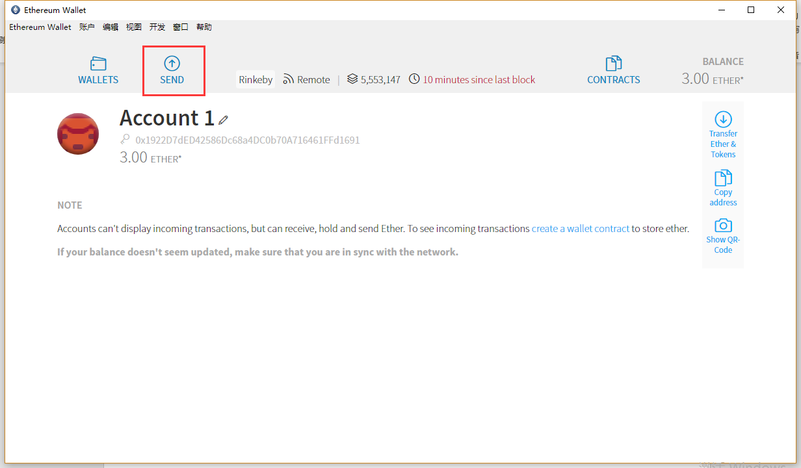Open the Ethereum Wallet menu

pos(40,27)
